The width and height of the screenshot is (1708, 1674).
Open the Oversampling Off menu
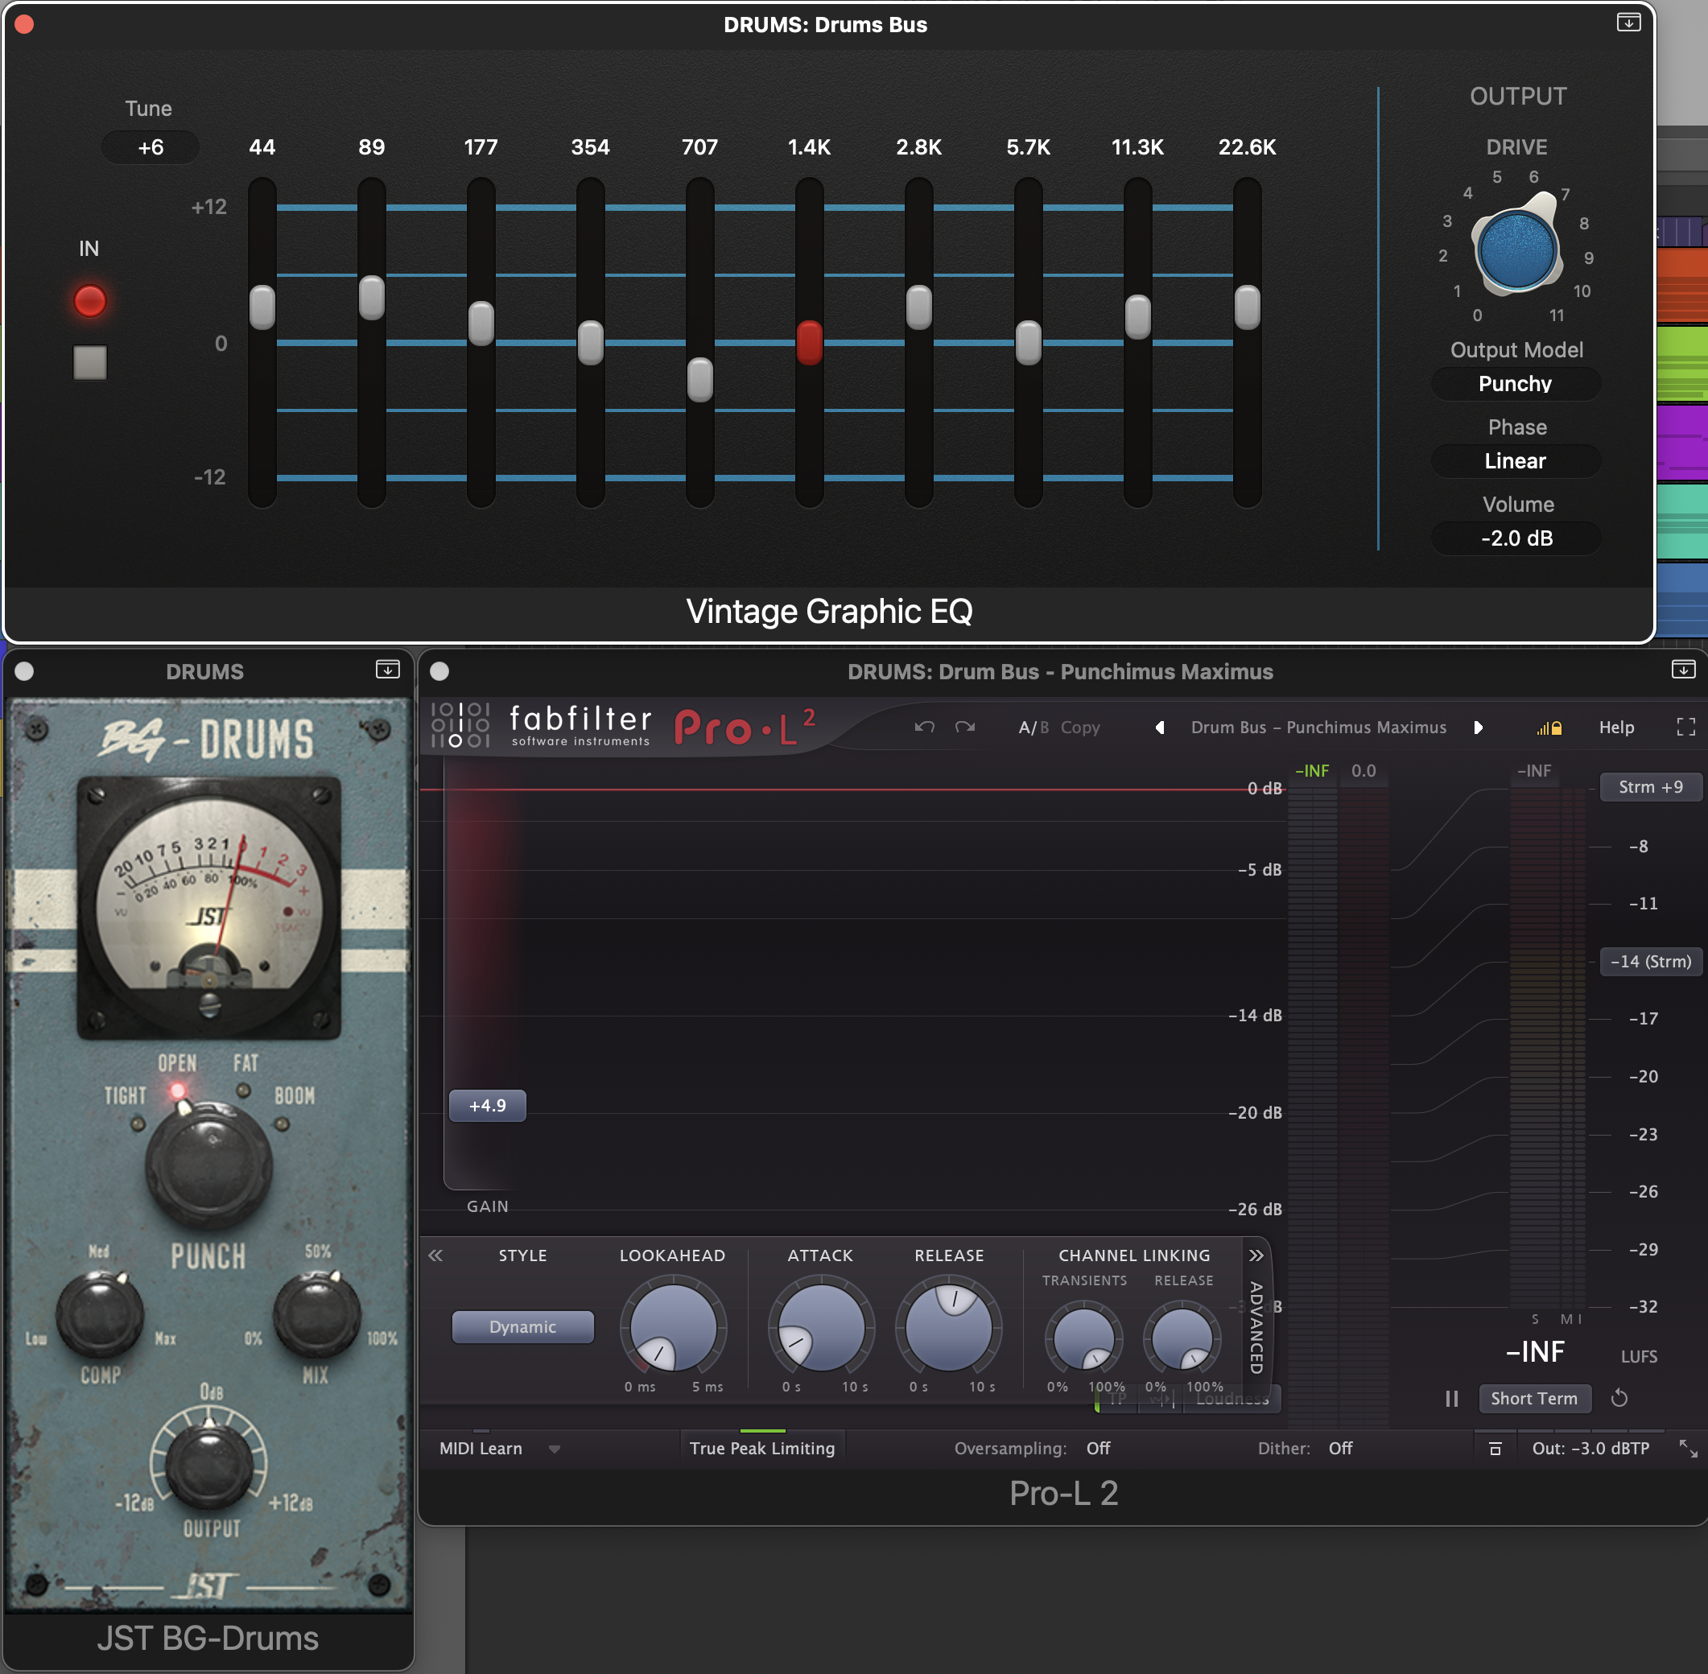(x=1098, y=1448)
